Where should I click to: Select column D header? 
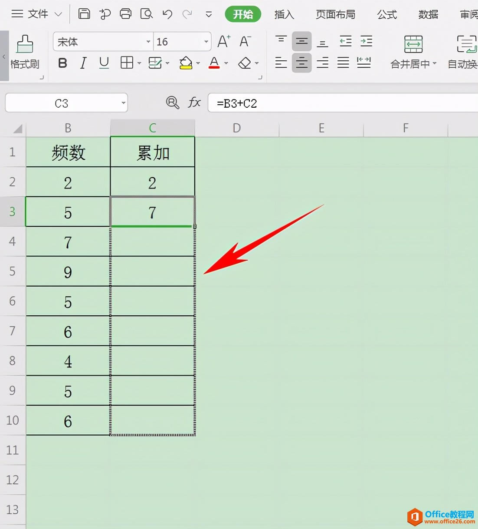coord(237,128)
